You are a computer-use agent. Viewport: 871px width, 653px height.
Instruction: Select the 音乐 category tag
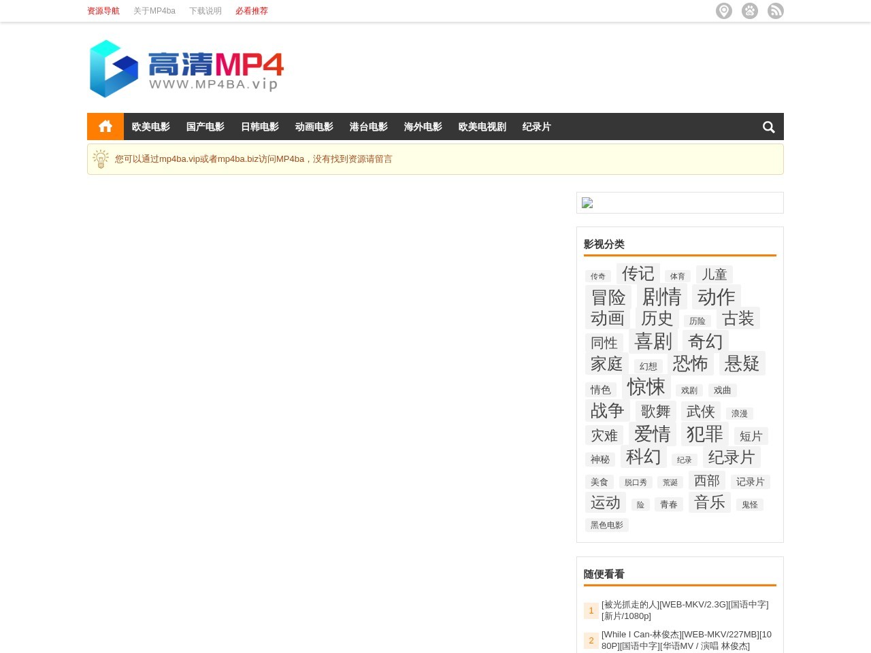pyautogui.click(x=710, y=502)
